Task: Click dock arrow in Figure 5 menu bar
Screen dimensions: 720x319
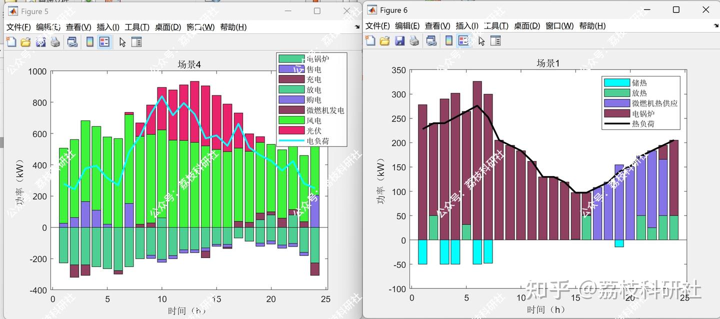Action: pyautogui.click(x=357, y=27)
